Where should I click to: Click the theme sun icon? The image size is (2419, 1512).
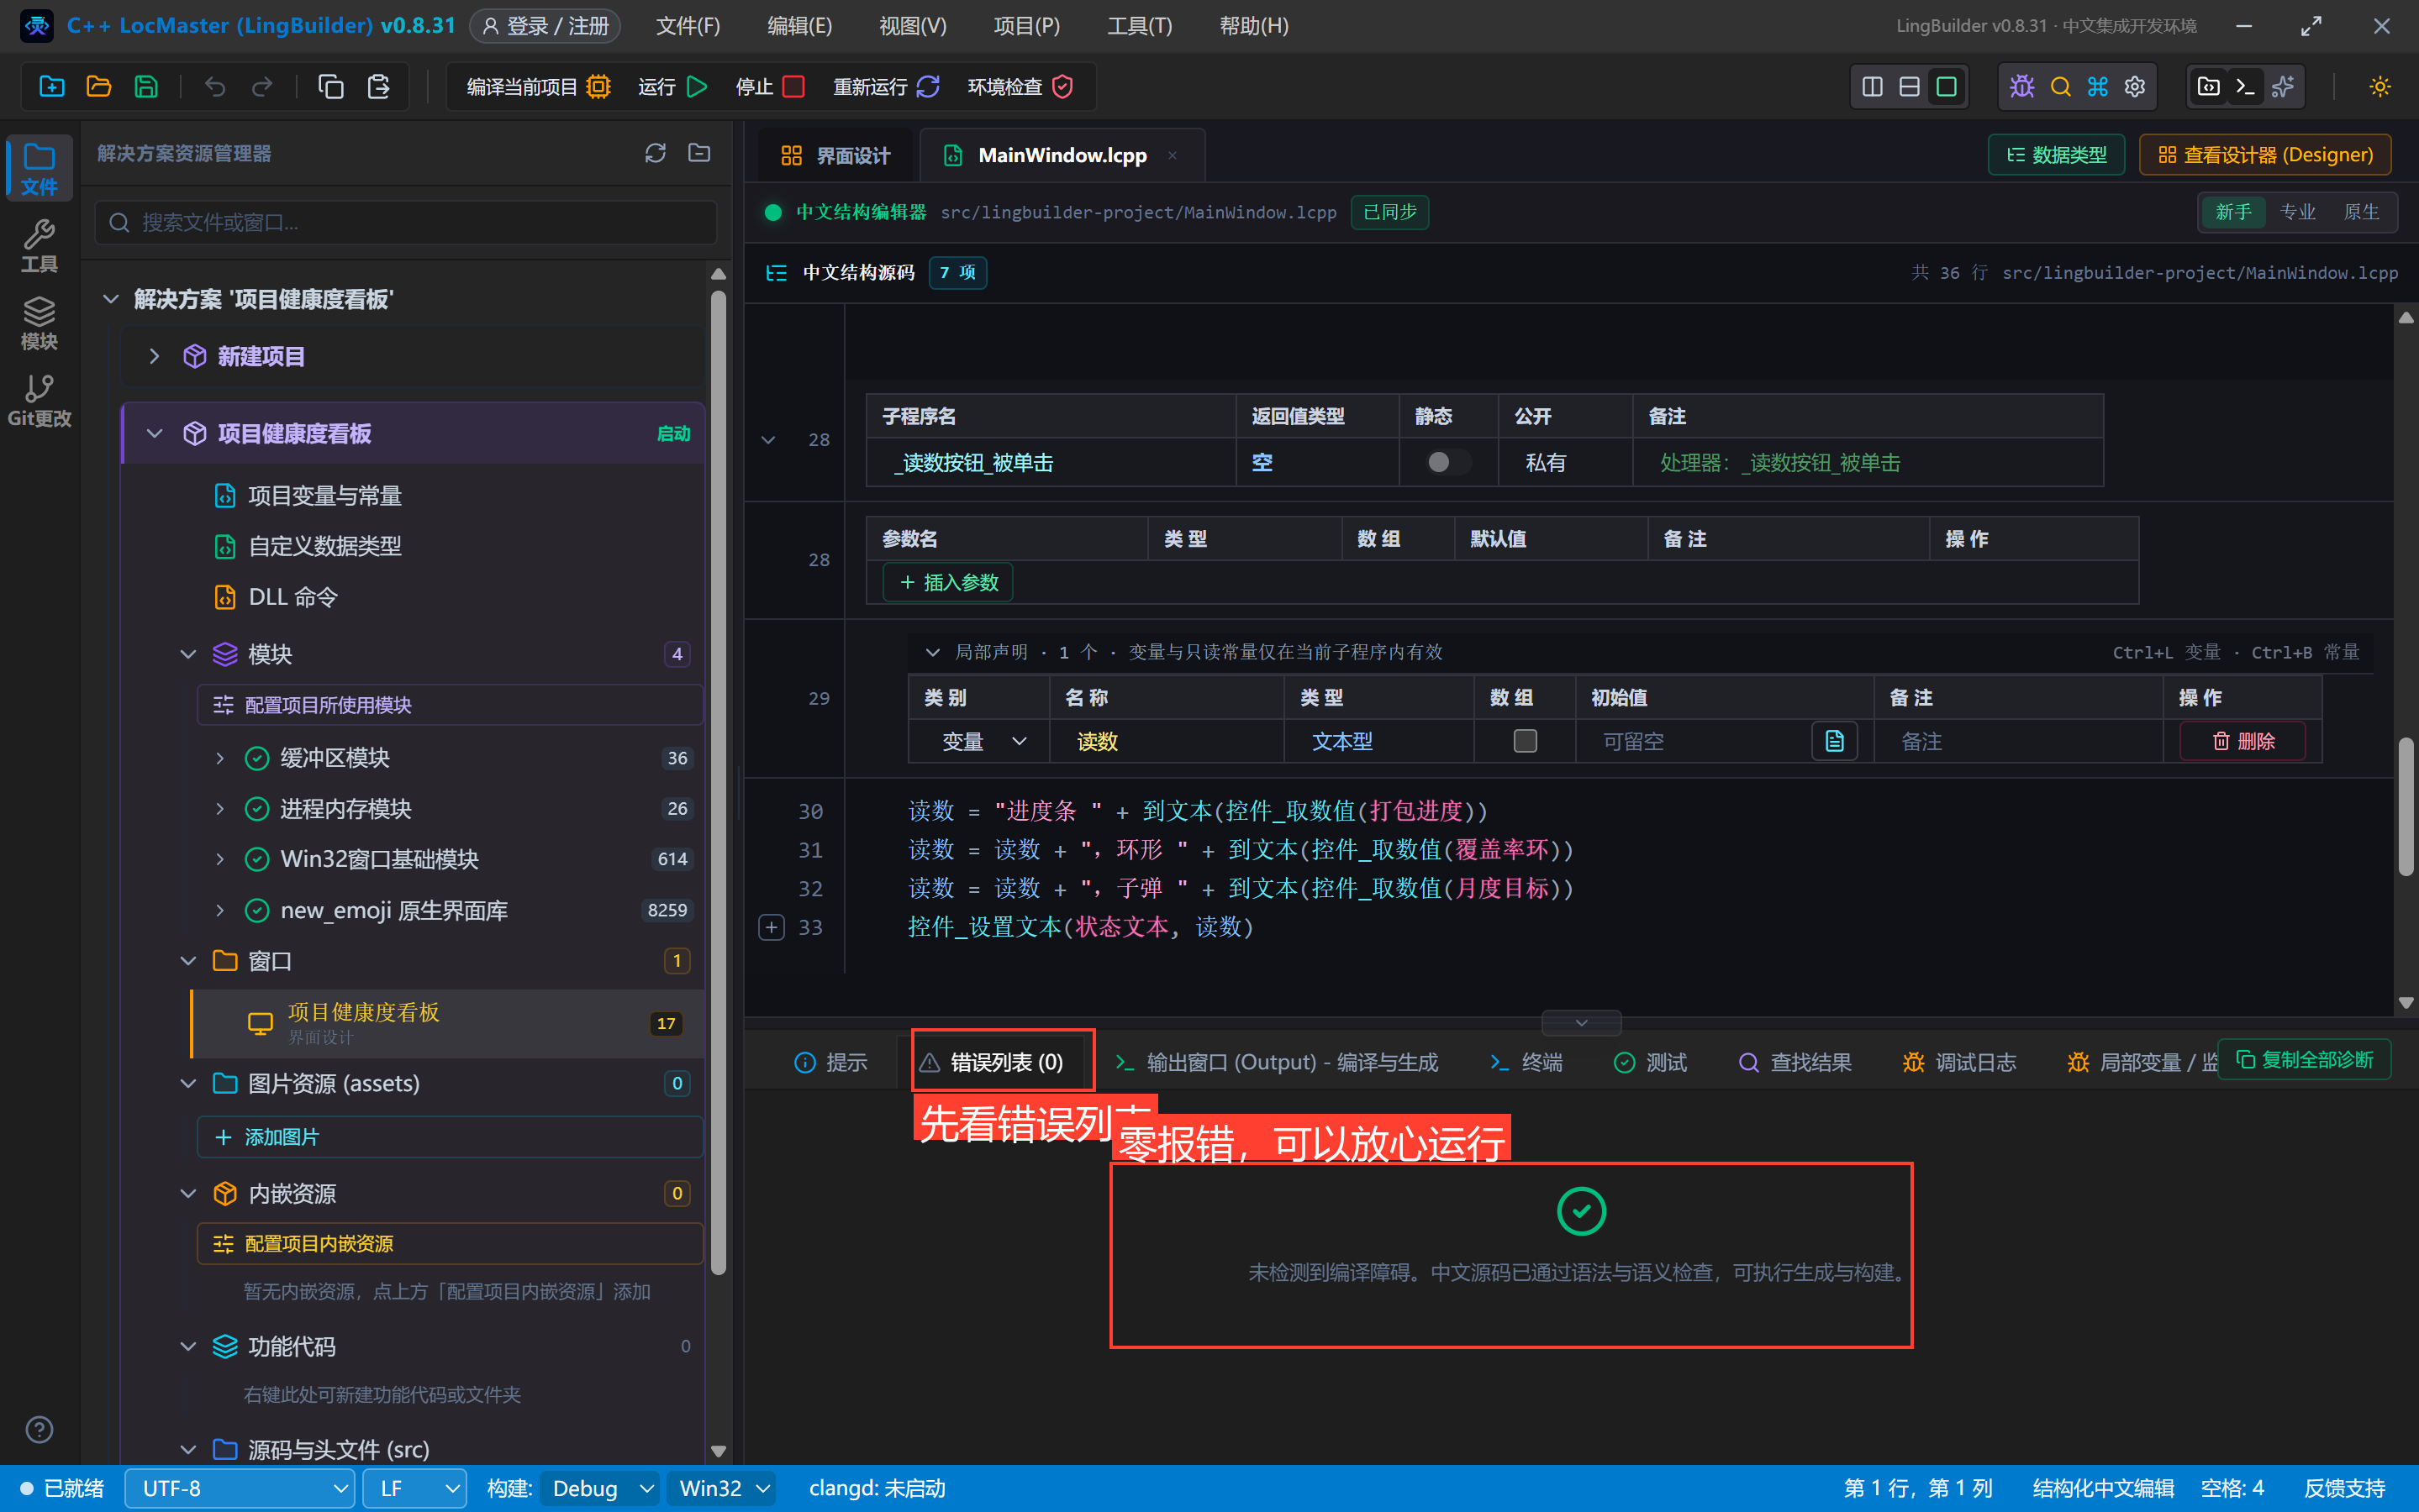2380,87
